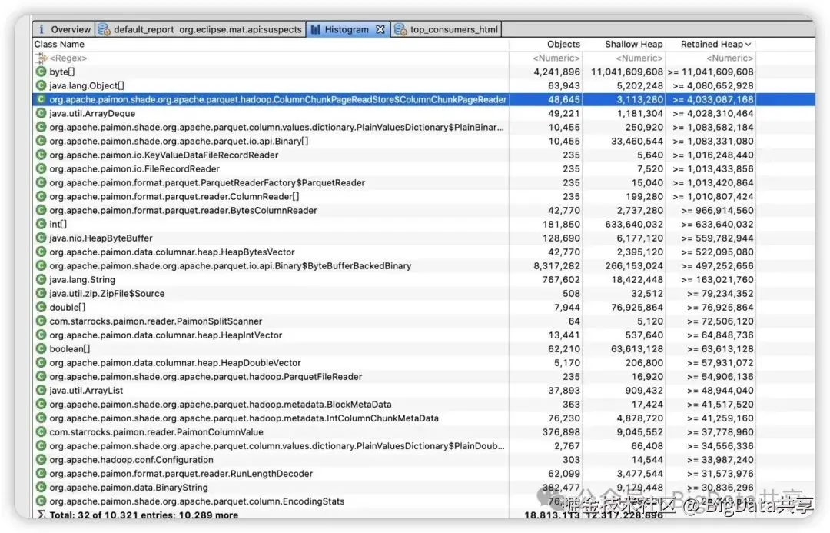Image resolution: width=830 pixels, height=533 pixels.
Task: Select the RunLengthDecoder class name
Action: [x=181, y=474]
